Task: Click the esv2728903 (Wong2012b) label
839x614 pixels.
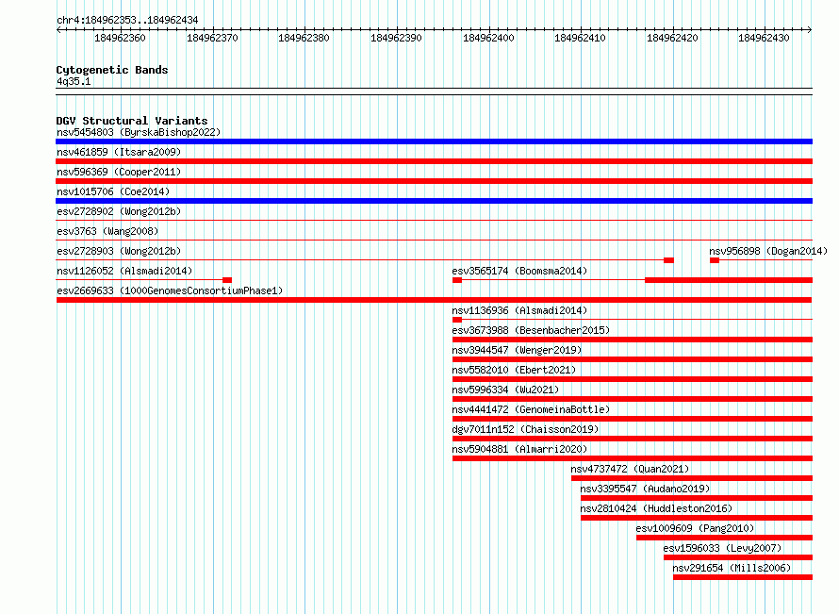Action: click(119, 251)
